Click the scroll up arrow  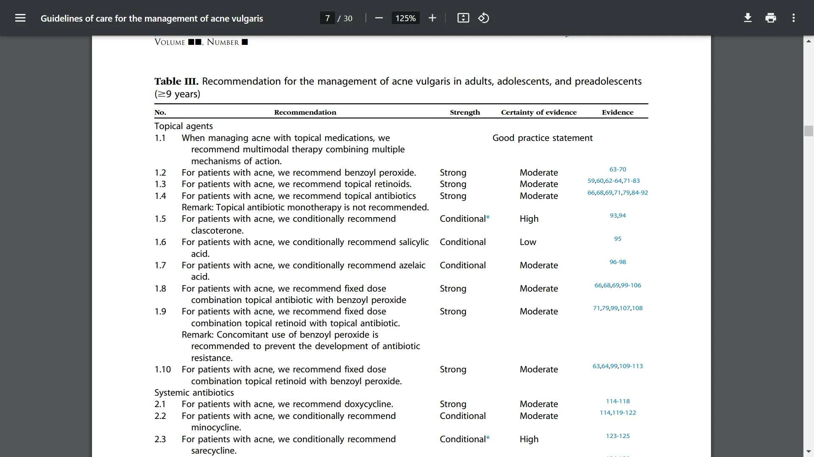tap(808, 41)
